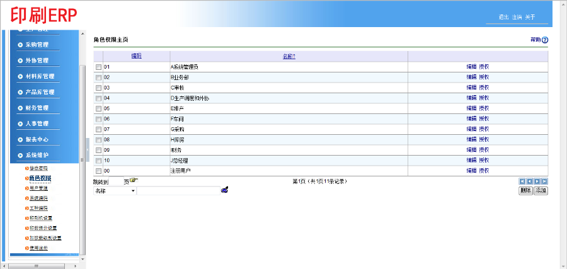Viewport: 567px width, 269px height.
Task: Open the 印刷机设置 submenu item
Action: [40, 218]
